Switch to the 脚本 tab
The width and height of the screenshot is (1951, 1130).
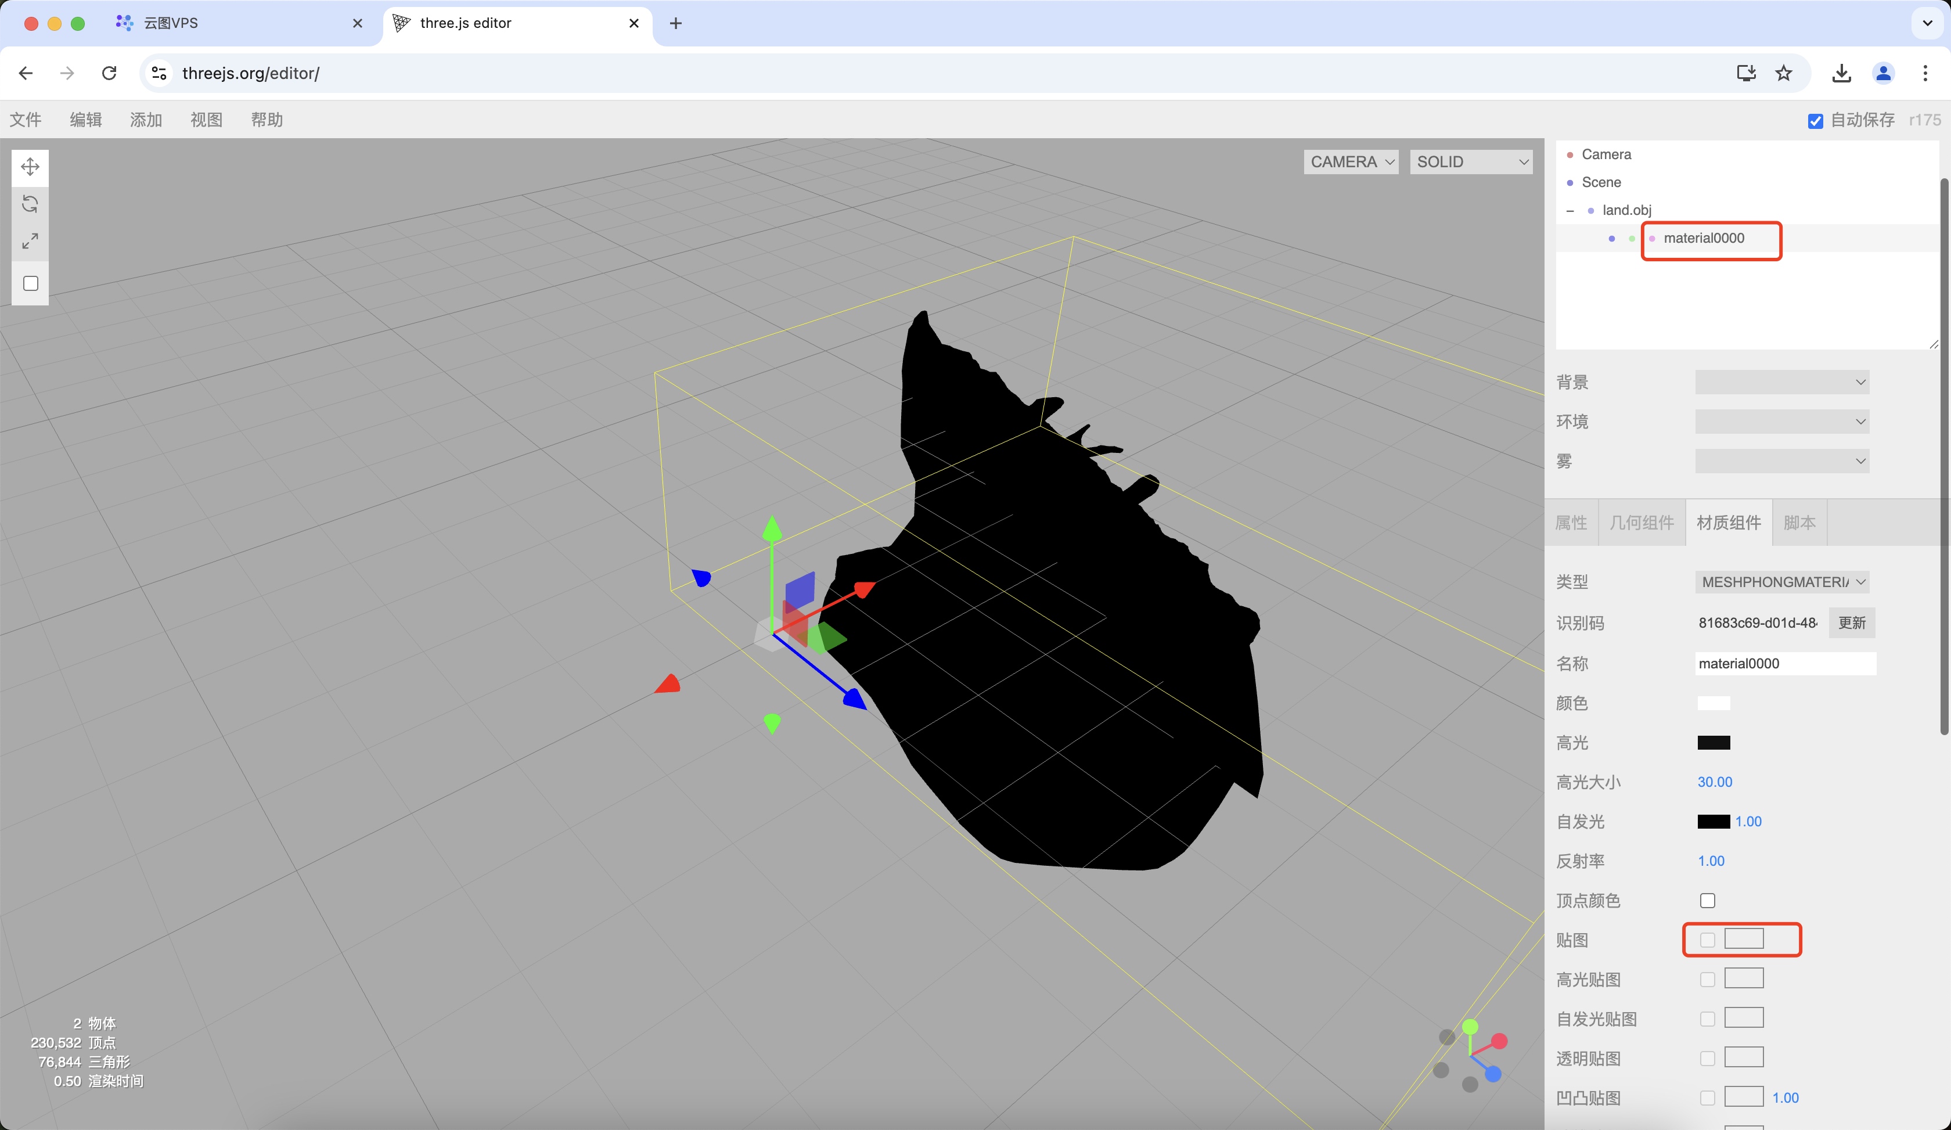coord(1799,523)
